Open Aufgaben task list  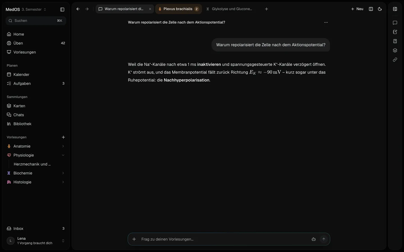pyautogui.click(x=36, y=83)
